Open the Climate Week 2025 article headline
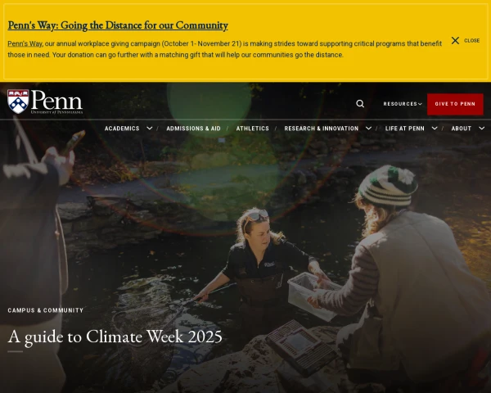 (115, 337)
